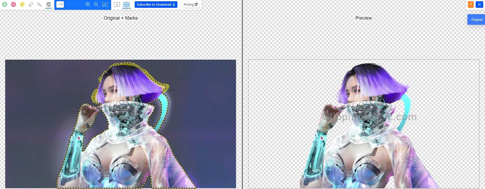Switch to single pane view mode

(x=117, y=4)
